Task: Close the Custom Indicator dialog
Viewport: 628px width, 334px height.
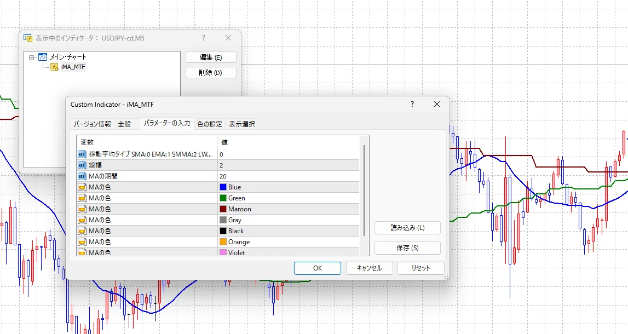Action: (437, 104)
